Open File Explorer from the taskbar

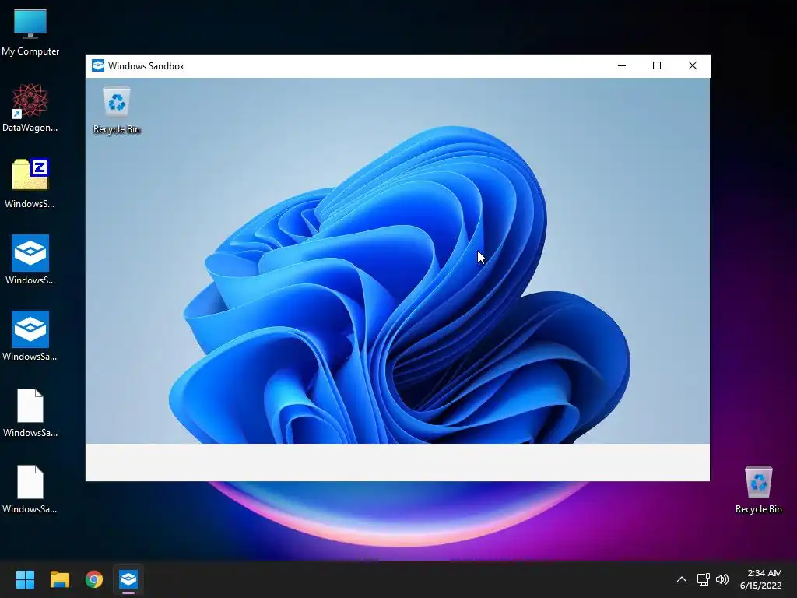point(59,579)
